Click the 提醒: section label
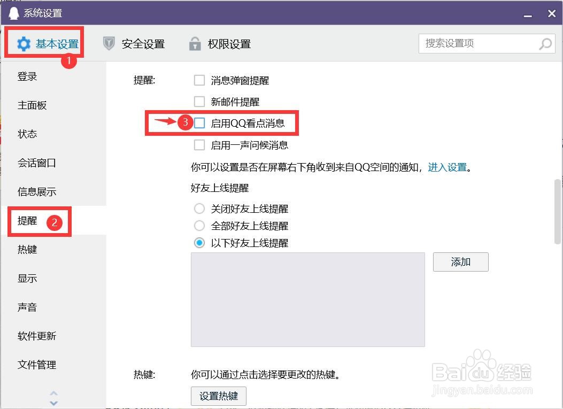 (144, 80)
